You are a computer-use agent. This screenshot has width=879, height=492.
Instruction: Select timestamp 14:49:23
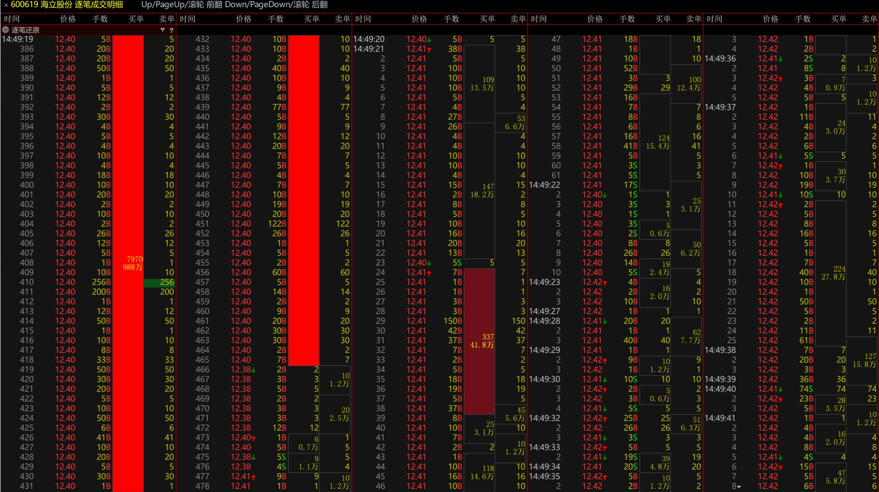pyautogui.click(x=544, y=282)
